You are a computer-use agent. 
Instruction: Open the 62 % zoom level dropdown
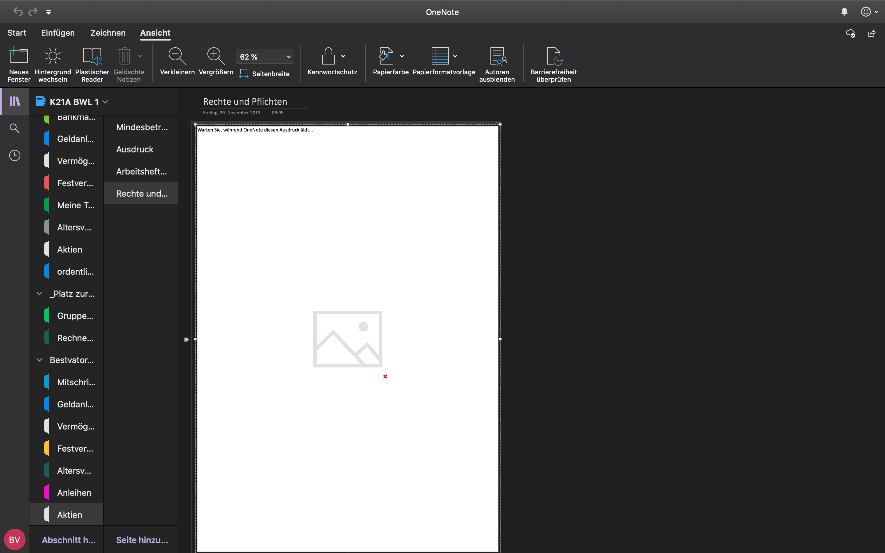265,57
